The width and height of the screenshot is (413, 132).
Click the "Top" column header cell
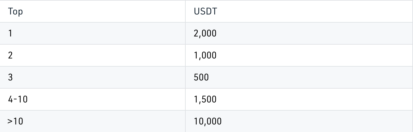(x=16, y=12)
